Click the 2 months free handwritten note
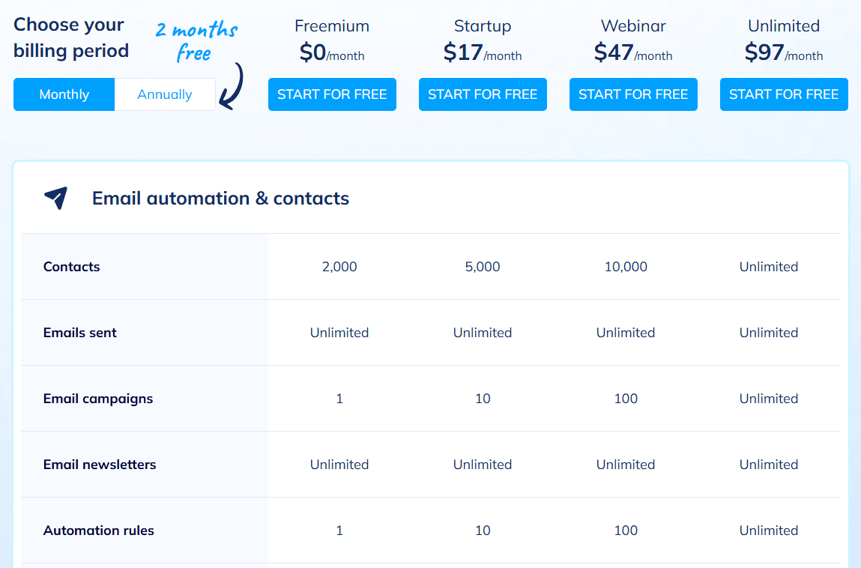Viewport: 861px width, 568px height. pyautogui.click(x=196, y=42)
